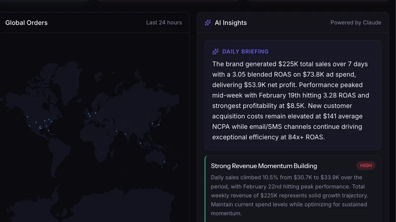Screen dimensions: 396x222
Task: Click the revenue momentum insight description text
Action: point(290,195)
